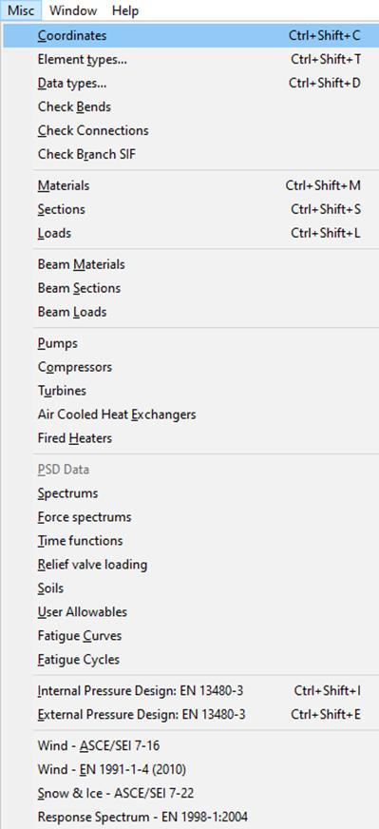Viewport: 379px width, 829px height.
Task: Open Force spectrums item
Action: point(191,517)
